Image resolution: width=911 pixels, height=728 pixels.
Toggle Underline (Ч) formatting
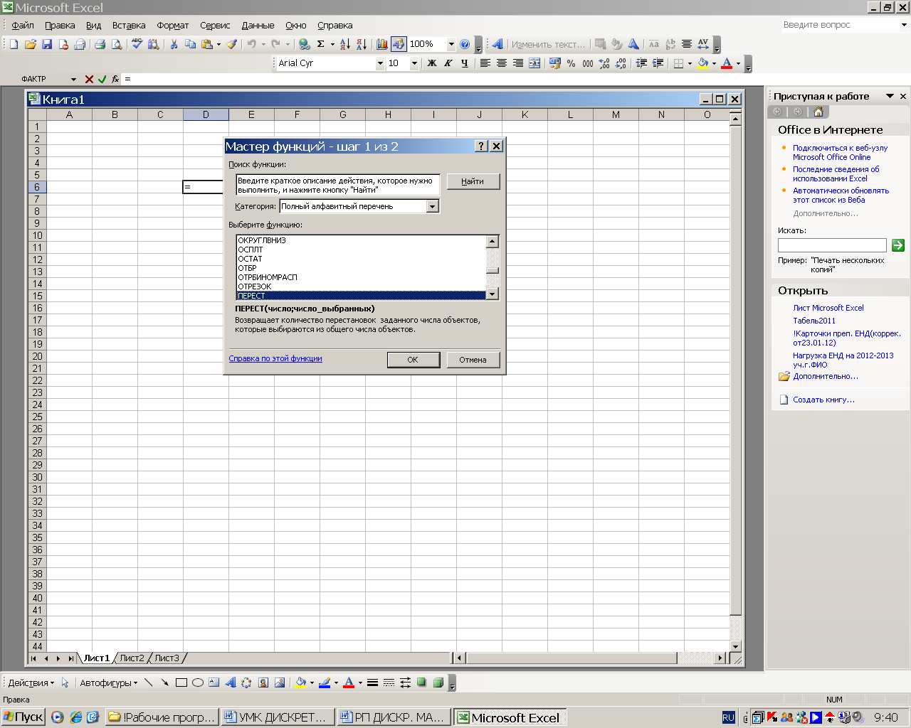click(x=464, y=63)
